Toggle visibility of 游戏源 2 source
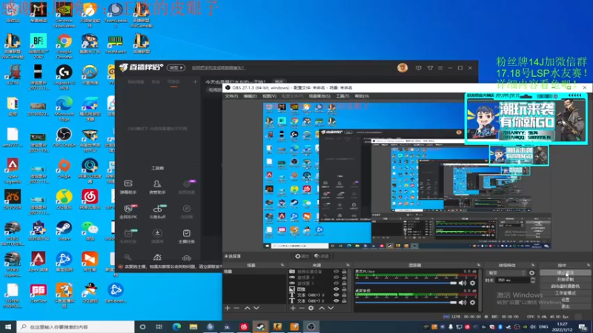Image resolution: width=593 pixels, height=333 pixels. click(336, 283)
